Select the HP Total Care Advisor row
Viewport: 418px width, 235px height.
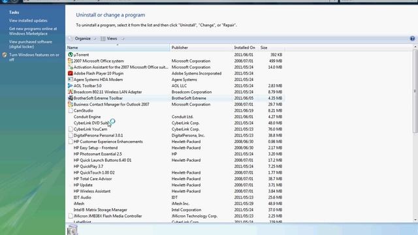tap(176, 179)
